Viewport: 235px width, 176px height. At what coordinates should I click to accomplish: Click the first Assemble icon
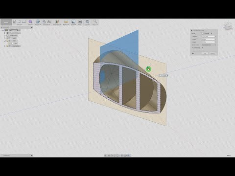pos(44,22)
